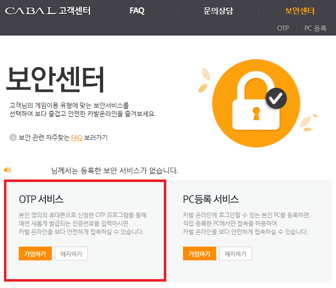Screen dimensions: 336x288
Task: Click text 님께서는 등록한 보안 서비스가 없습니다.
Action: (x=114, y=171)
